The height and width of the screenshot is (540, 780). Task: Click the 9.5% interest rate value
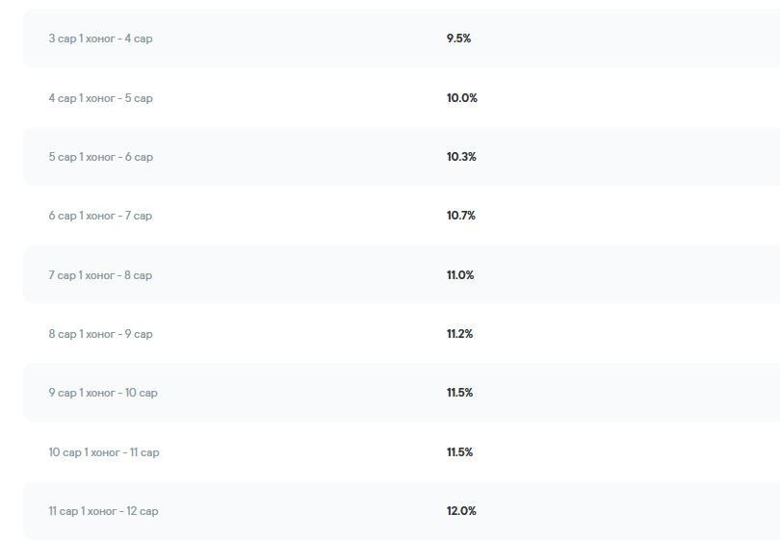coord(458,39)
